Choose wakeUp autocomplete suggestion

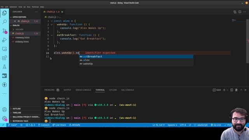136,64
